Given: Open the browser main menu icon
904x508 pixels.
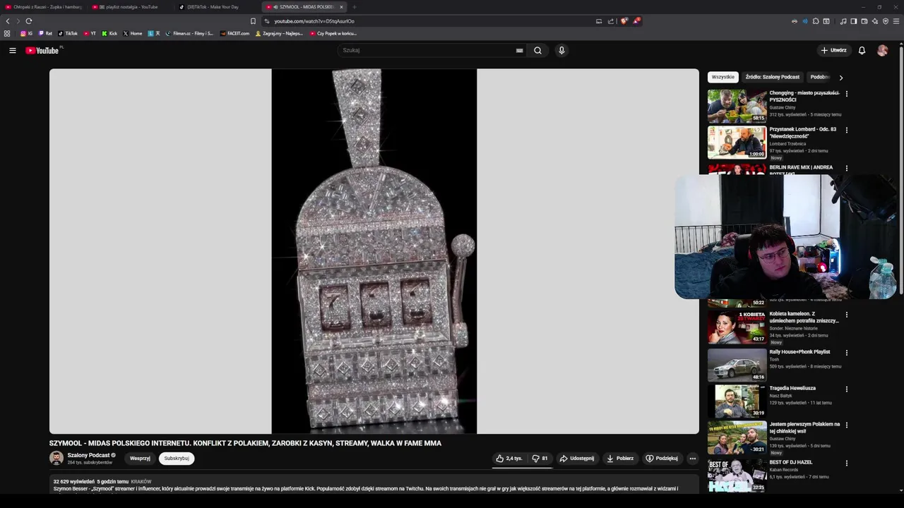Looking at the screenshot, I should (x=896, y=21).
